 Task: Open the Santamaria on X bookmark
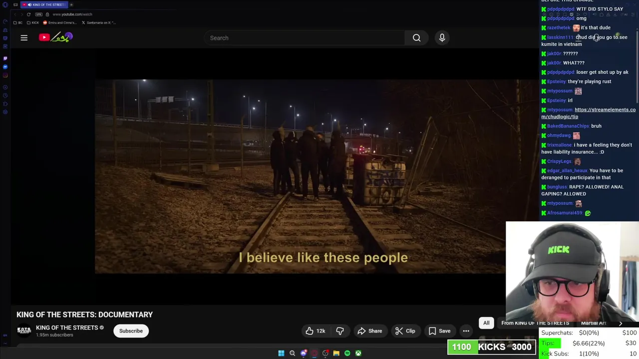[x=99, y=23]
